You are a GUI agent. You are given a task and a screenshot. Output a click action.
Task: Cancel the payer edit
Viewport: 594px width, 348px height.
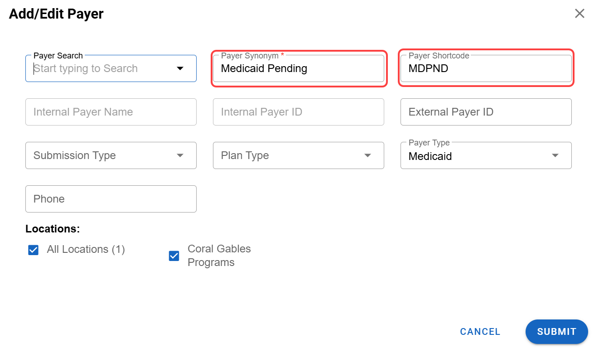(x=480, y=332)
